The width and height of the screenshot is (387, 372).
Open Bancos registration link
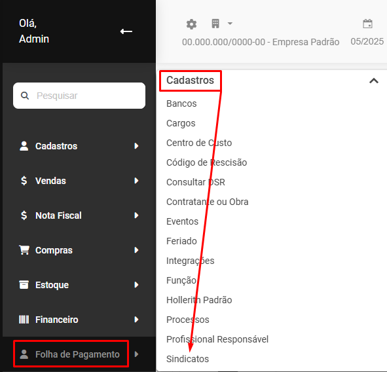tap(181, 103)
